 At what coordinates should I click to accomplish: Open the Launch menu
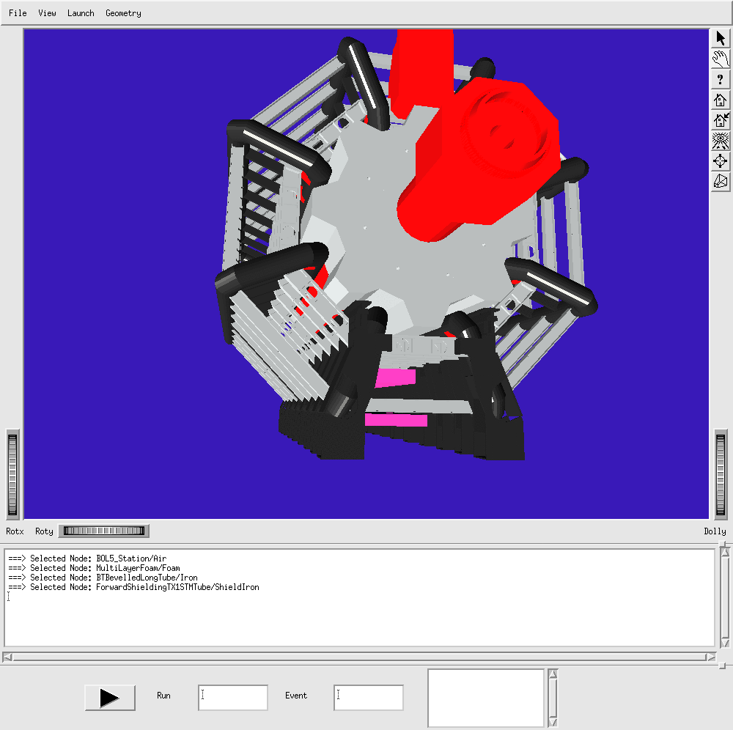coord(81,13)
